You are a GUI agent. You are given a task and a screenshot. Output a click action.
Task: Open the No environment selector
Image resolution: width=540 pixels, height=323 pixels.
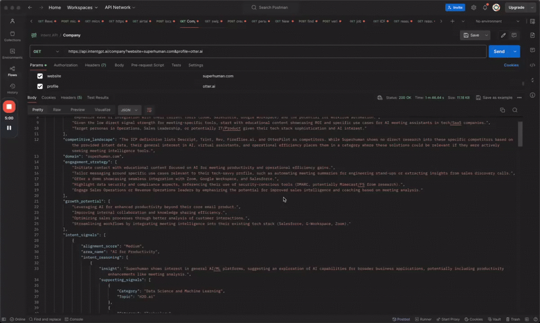(496, 22)
